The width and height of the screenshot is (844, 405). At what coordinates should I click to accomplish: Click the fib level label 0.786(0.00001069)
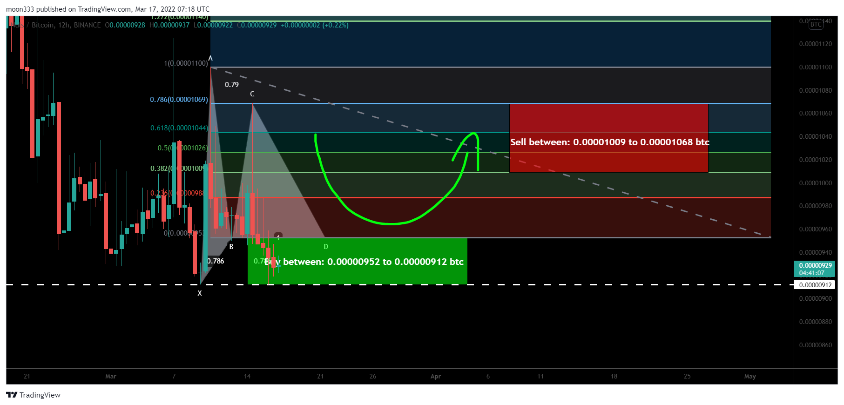click(179, 100)
